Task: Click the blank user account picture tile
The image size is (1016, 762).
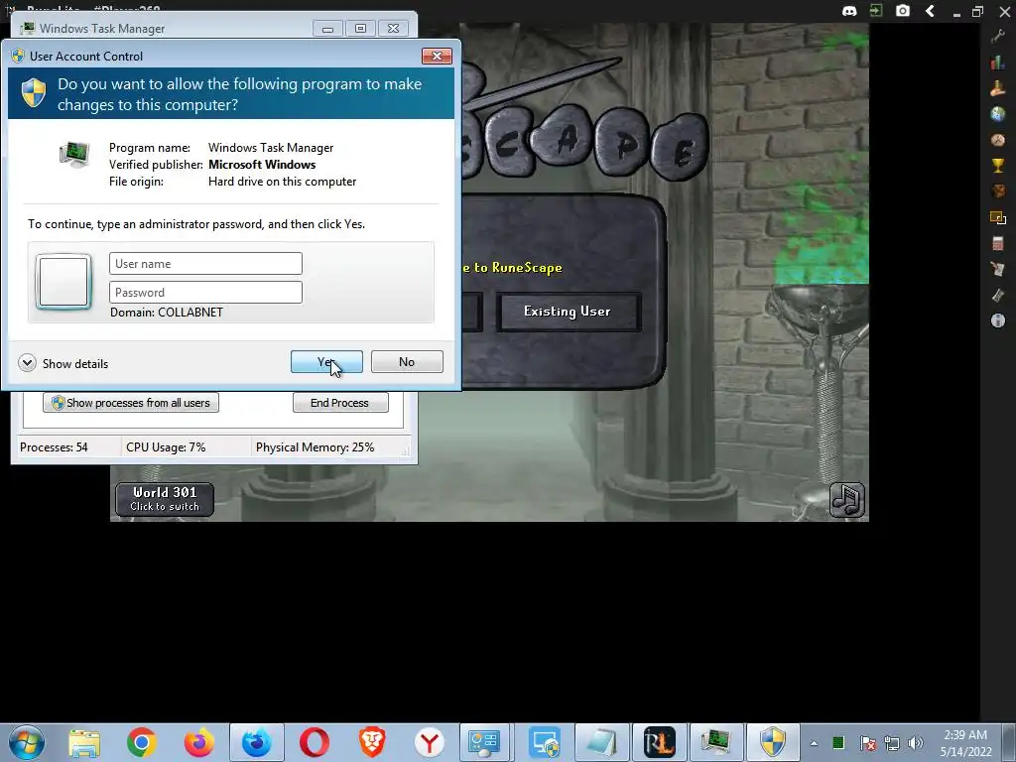Action: point(63,282)
